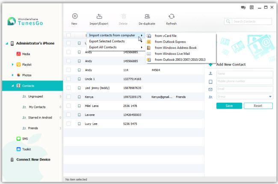
Task: Click the iPhone device icon in sidebar
Action: 12,43
